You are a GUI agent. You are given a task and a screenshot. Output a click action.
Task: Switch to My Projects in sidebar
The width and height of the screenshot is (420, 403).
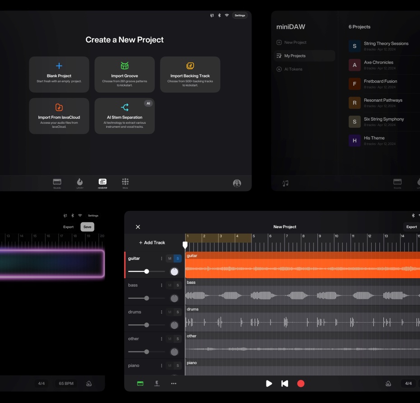295,56
